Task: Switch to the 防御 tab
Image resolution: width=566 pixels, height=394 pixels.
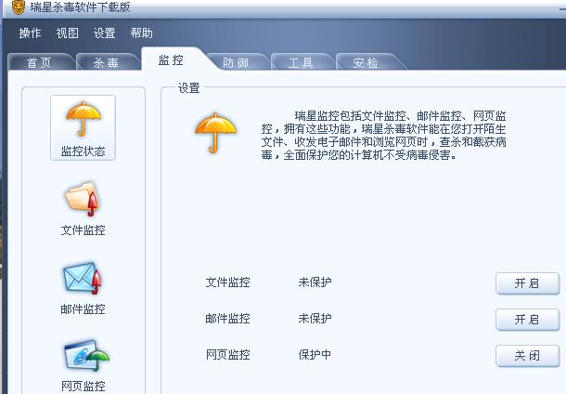Action: (236, 62)
